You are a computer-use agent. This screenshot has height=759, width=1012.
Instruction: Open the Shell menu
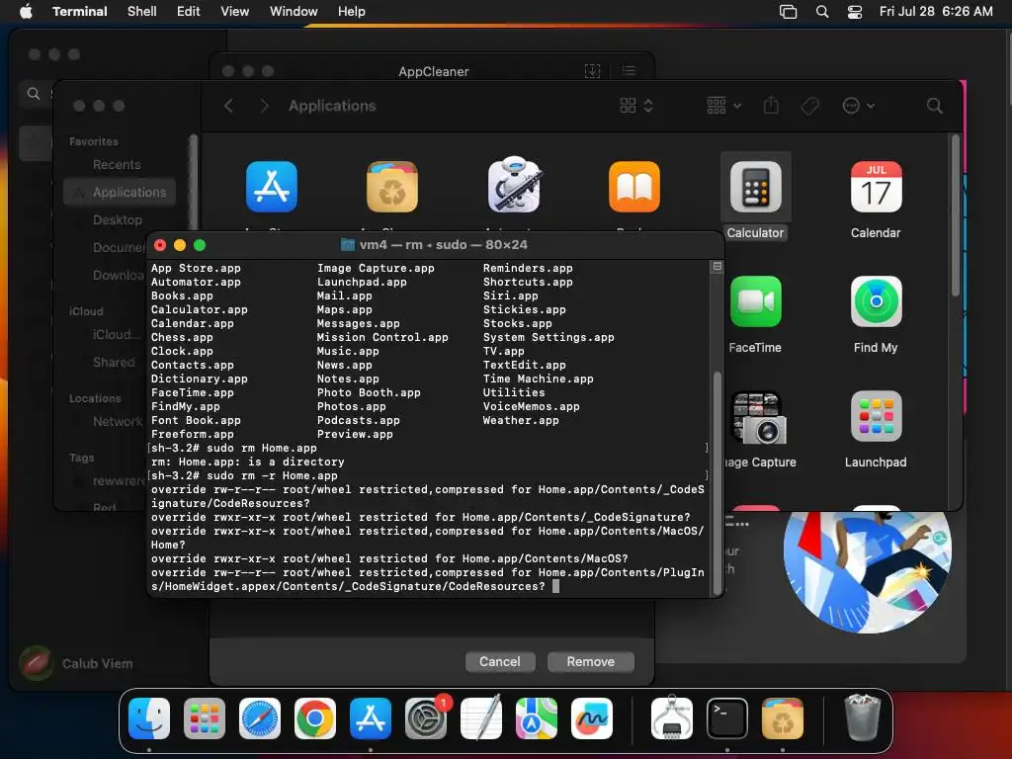click(x=142, y=11)
